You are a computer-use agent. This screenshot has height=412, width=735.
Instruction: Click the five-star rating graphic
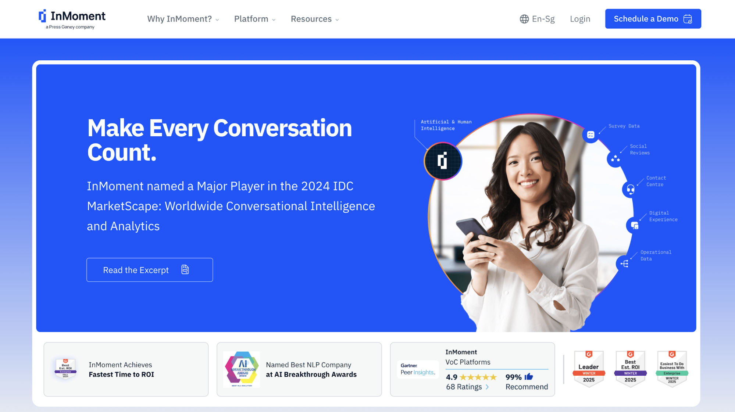pyautogui.click(x=478, y=377)
